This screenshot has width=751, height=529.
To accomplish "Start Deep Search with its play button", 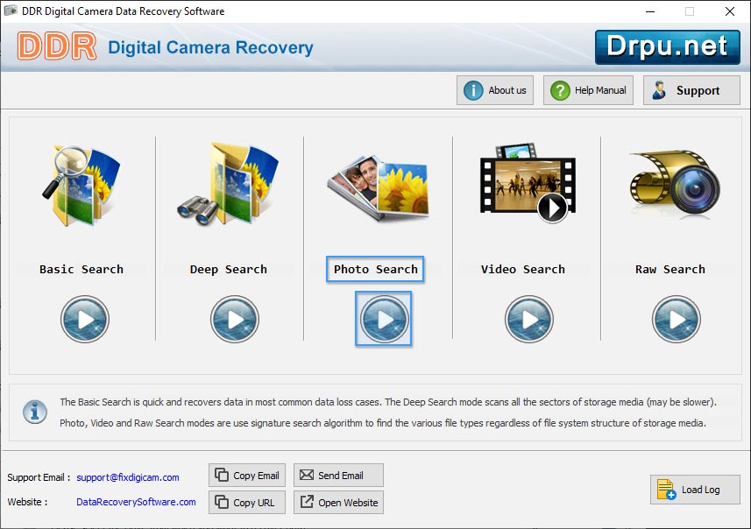I will [235, 319].
